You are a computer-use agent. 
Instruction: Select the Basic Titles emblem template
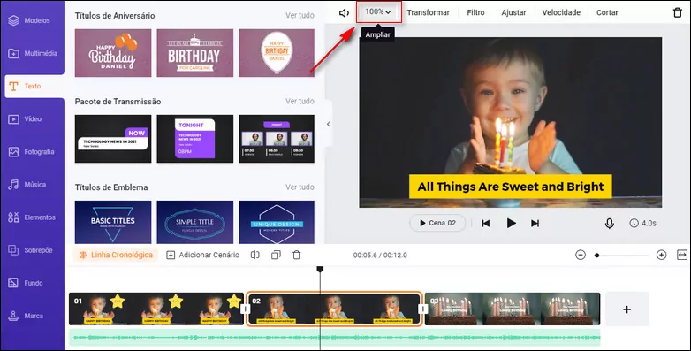[113, 222]
